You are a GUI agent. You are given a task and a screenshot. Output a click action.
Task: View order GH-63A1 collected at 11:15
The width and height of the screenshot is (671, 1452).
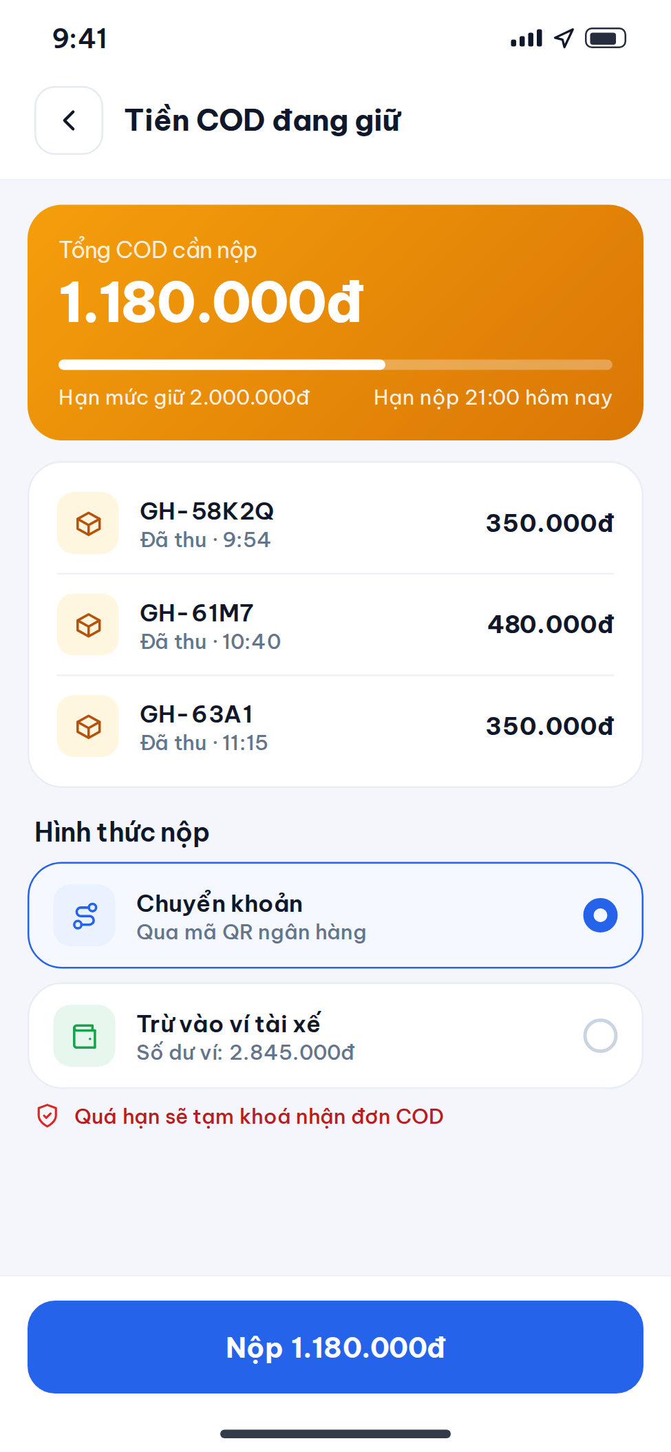[x=335, y=726]
